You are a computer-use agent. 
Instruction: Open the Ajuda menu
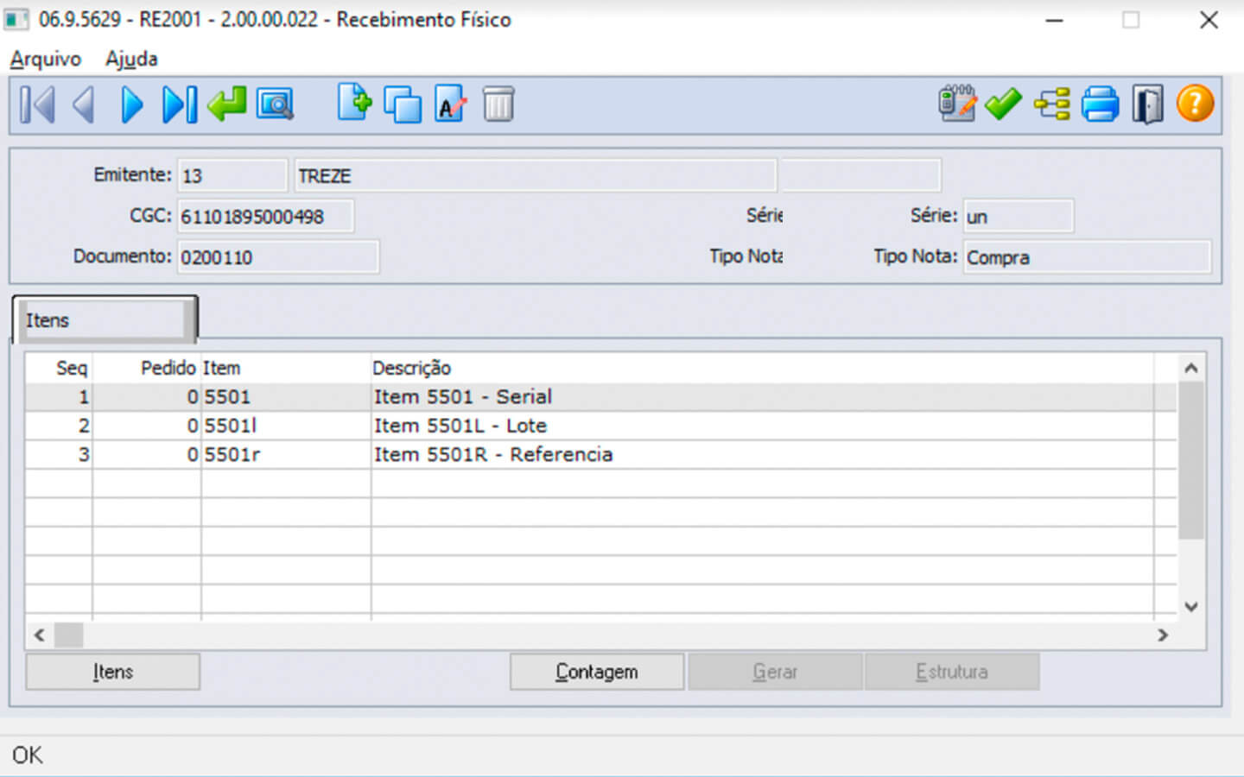[x=131, y=59]
